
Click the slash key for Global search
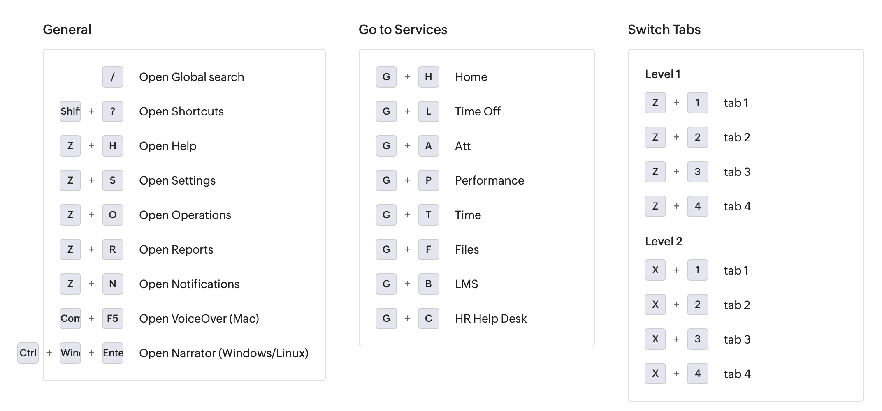tap(112, 77)
